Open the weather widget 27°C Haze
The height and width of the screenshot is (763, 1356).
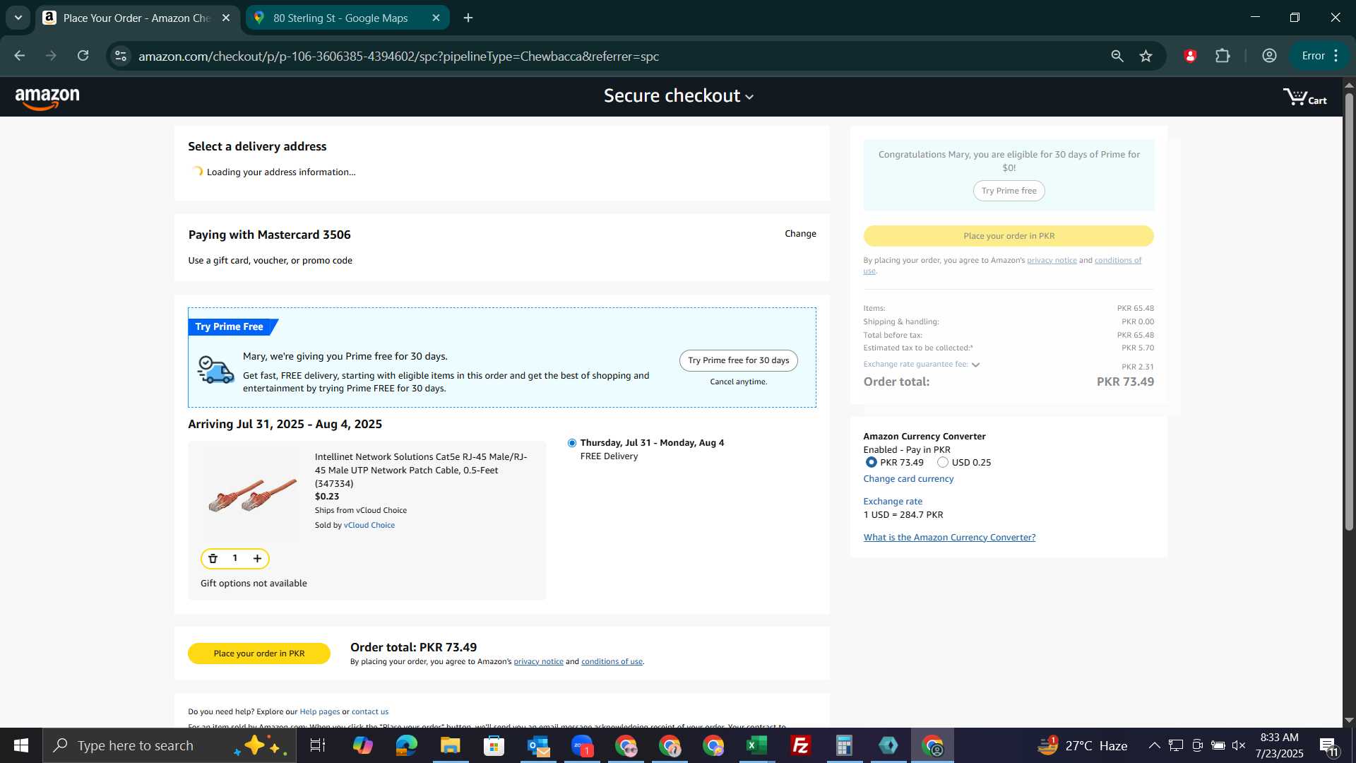point(1082,745)
